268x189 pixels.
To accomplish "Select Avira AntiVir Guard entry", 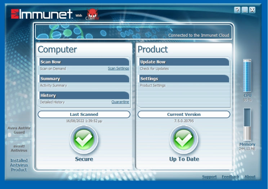I will [x=19, y=130].
